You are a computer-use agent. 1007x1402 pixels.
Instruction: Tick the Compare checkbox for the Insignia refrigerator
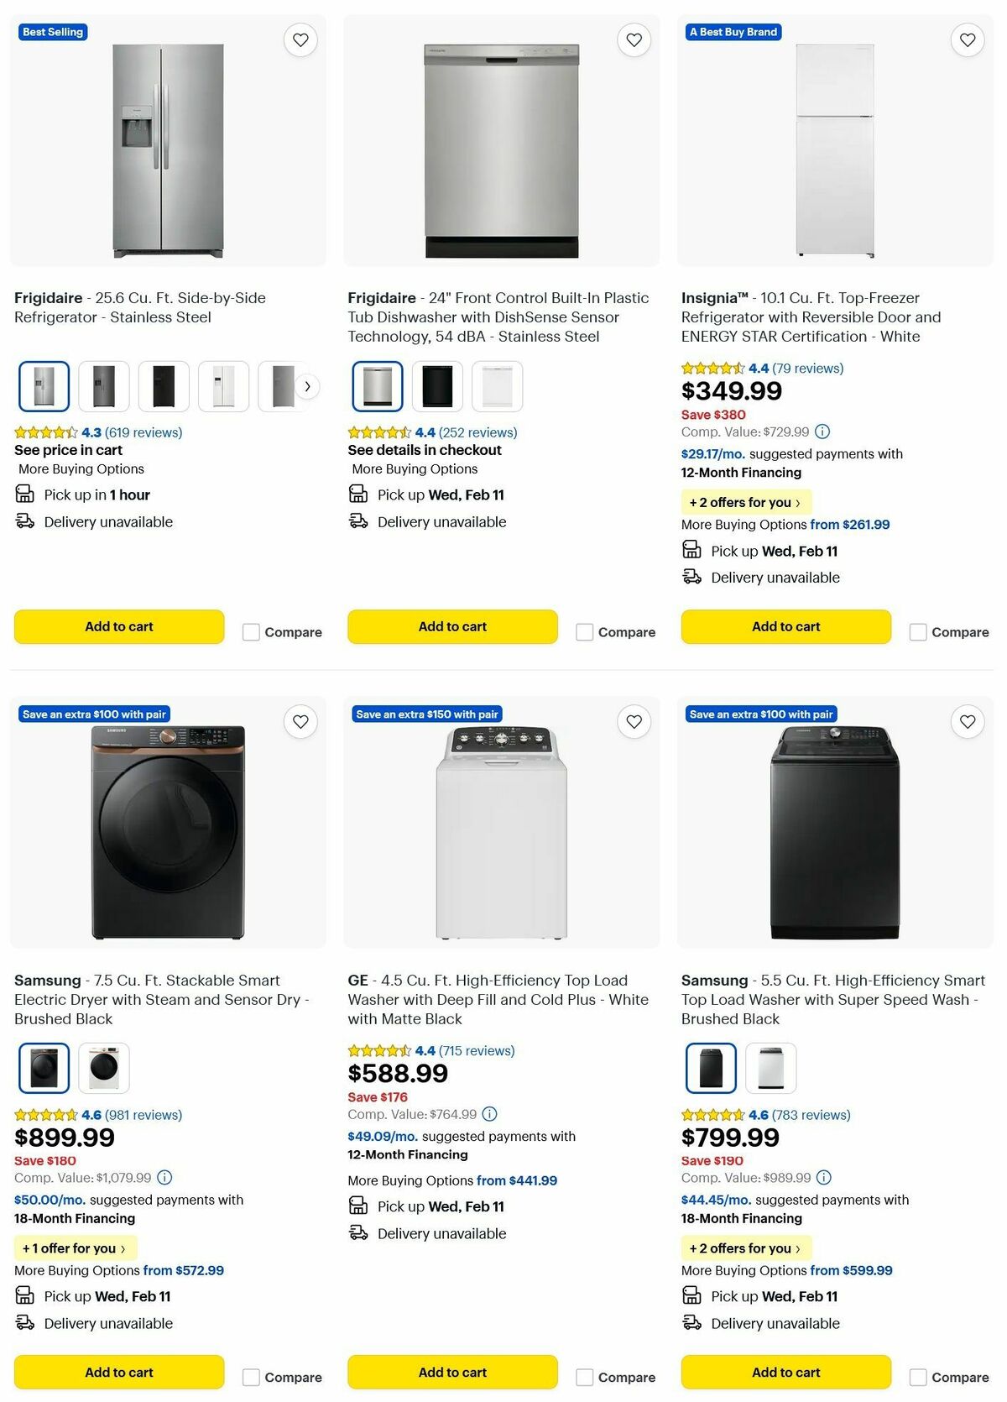click(x=917, y=631)
